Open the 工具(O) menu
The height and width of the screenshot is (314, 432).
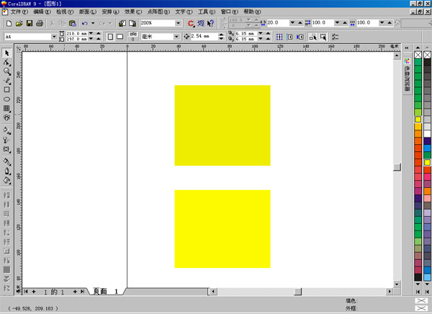[x=207, y=12]
